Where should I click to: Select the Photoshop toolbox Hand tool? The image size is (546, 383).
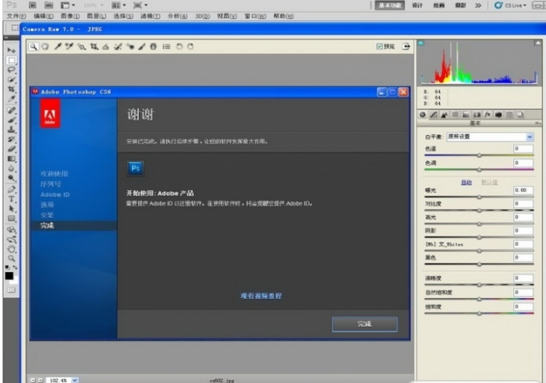pyautogui.click(x=11, y=250)
